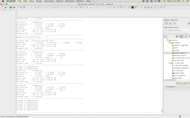190x118 pixels.
Task: Click the Print icon in toolbar
Action: tap(14, 7)
